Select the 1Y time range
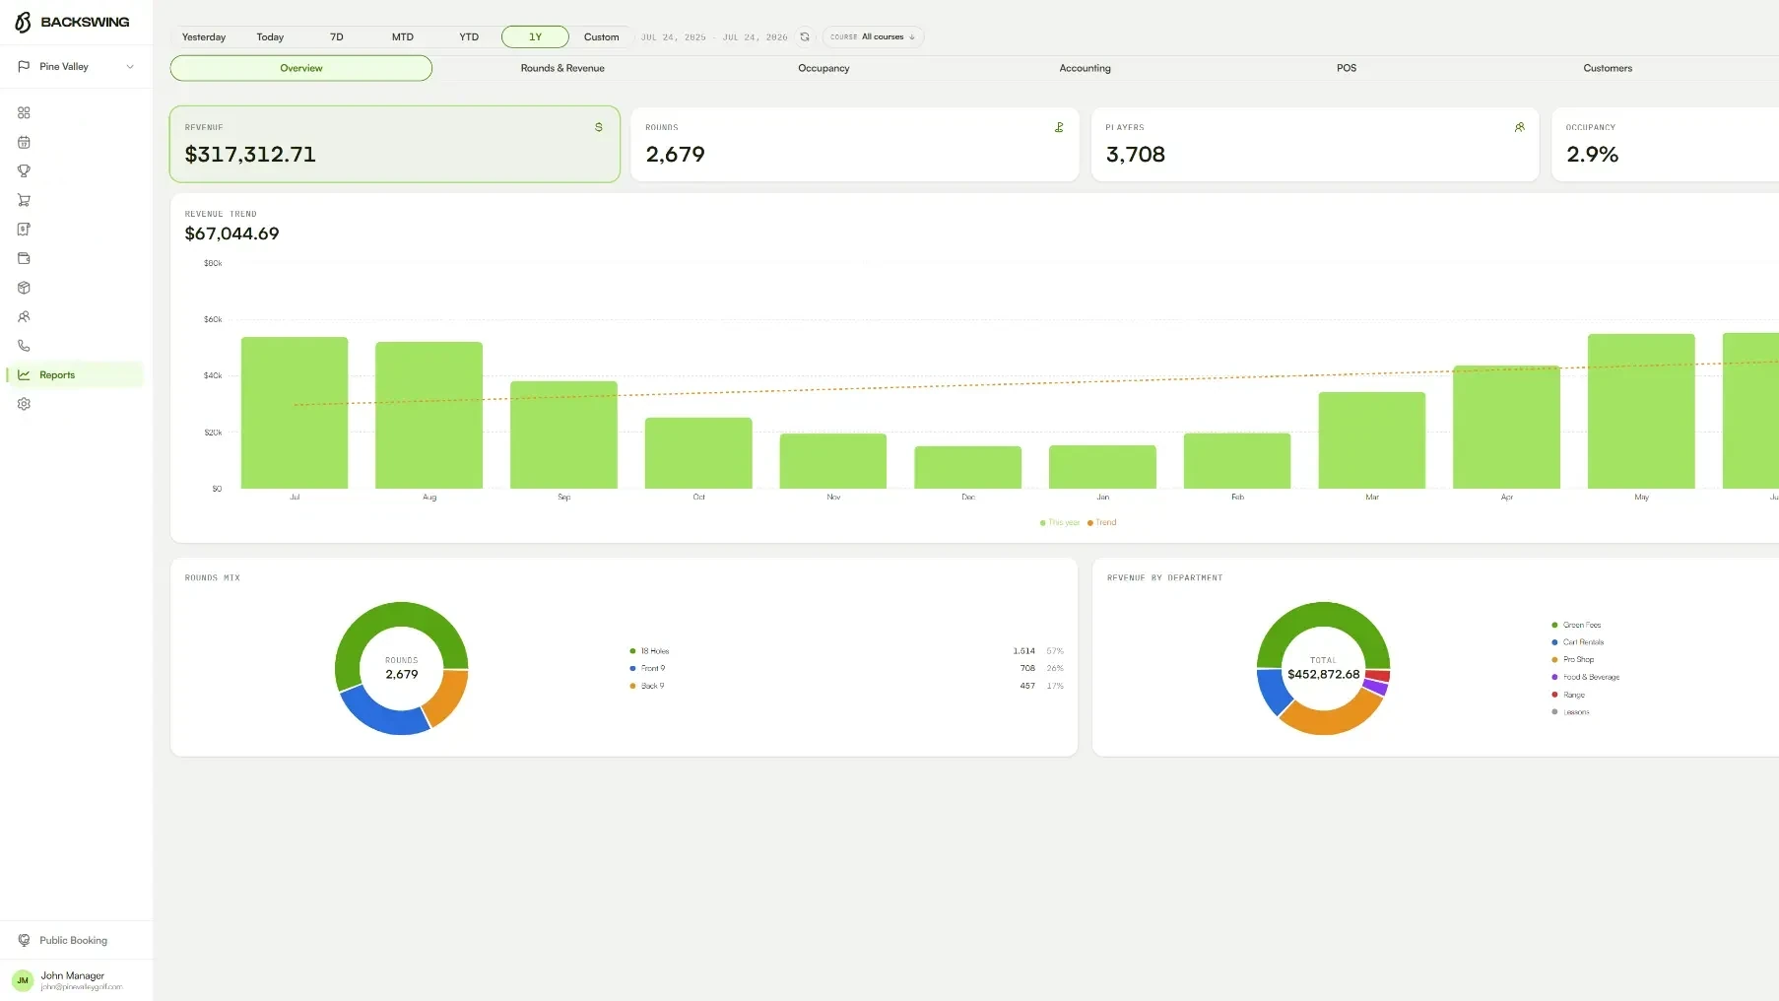1779x1001 pixels. pyautogui.click(x=535, y=36)
